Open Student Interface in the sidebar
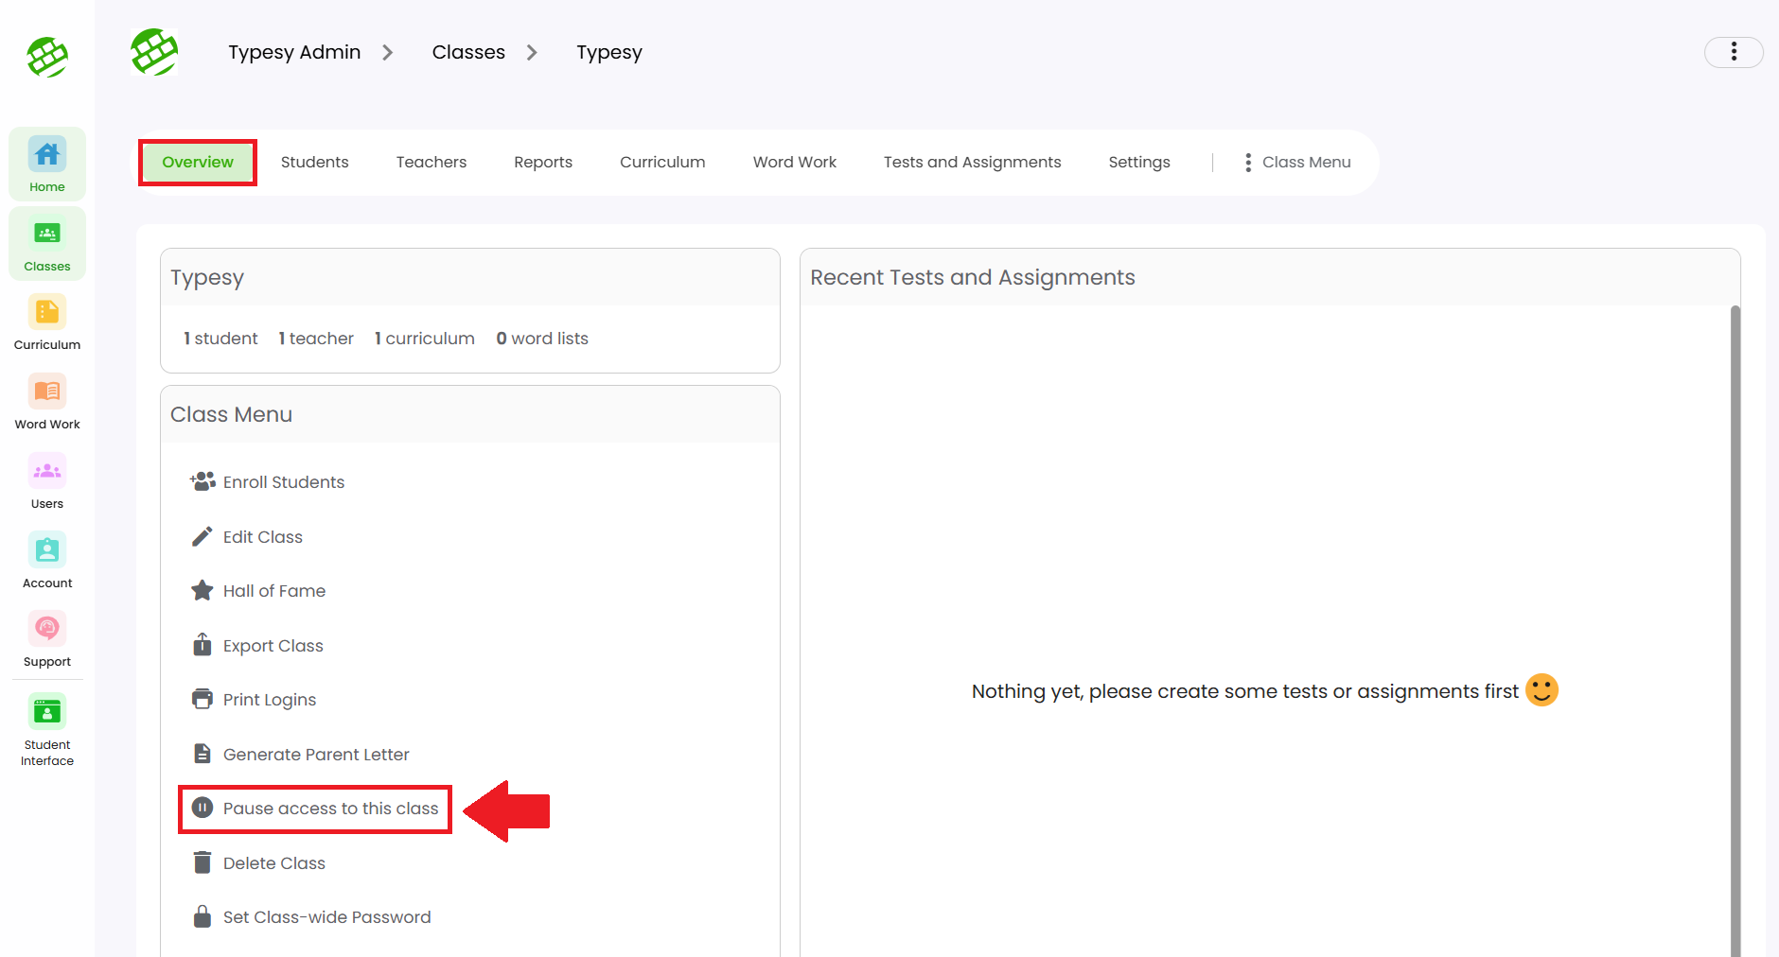The height and width of the screenshot is (957, 1779). pos(47,730)
